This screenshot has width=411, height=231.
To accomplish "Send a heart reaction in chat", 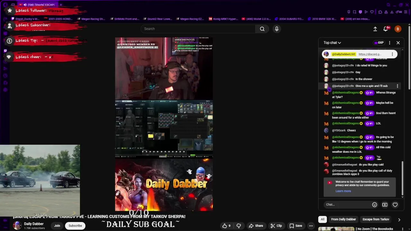I will (395, 205).
